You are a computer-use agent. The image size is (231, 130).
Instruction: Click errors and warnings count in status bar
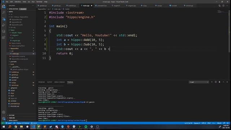34,123
